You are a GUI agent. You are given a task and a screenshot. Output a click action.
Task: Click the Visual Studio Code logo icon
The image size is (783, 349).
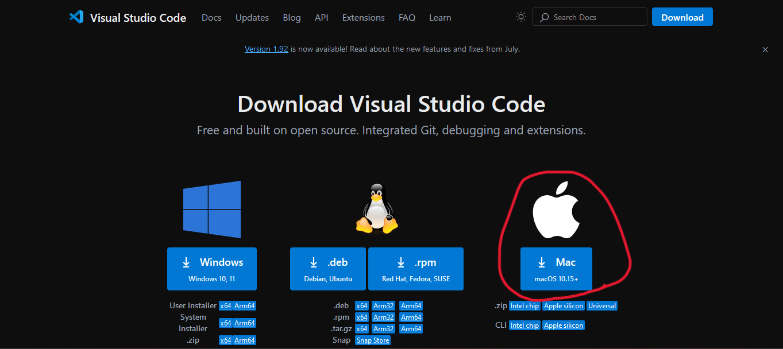(76, 17)
